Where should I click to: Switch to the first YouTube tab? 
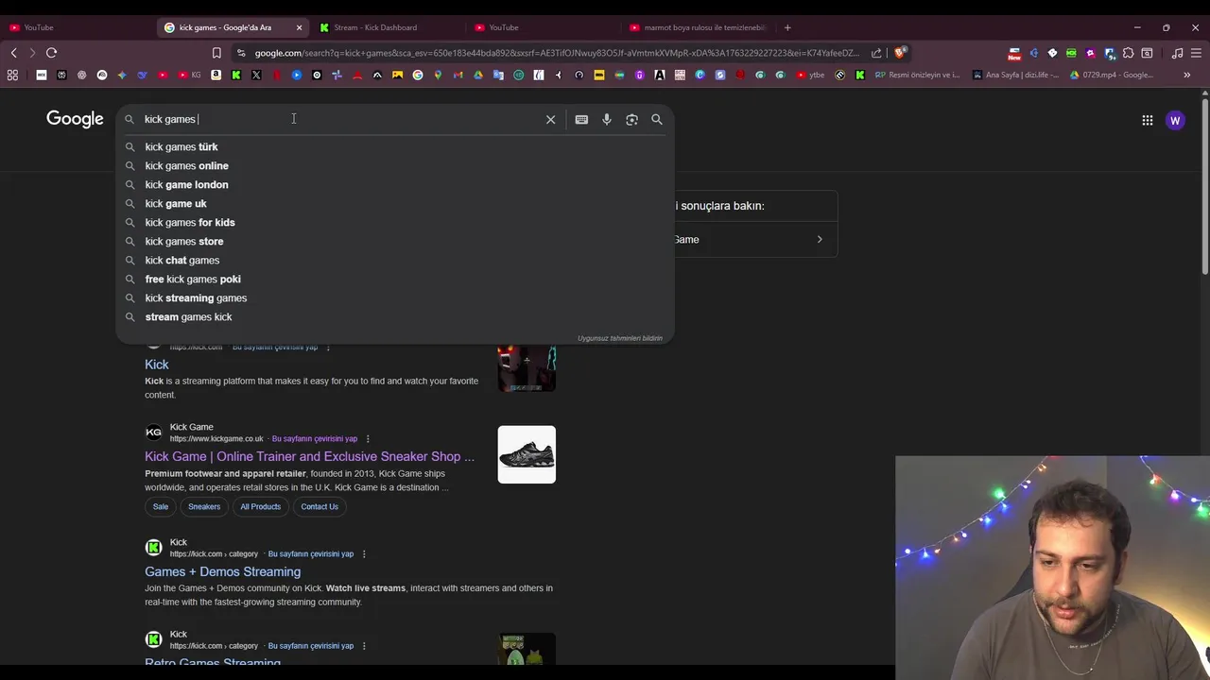click(78, 27)
